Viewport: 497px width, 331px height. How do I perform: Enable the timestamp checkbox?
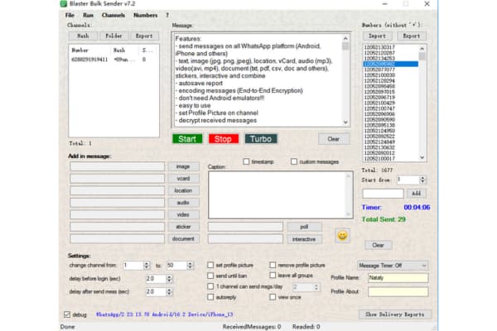[247, 161]
